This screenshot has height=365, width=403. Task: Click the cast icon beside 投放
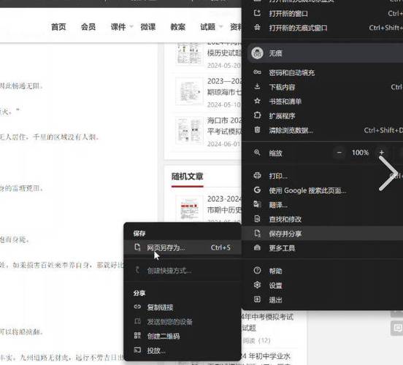(137, 350)
